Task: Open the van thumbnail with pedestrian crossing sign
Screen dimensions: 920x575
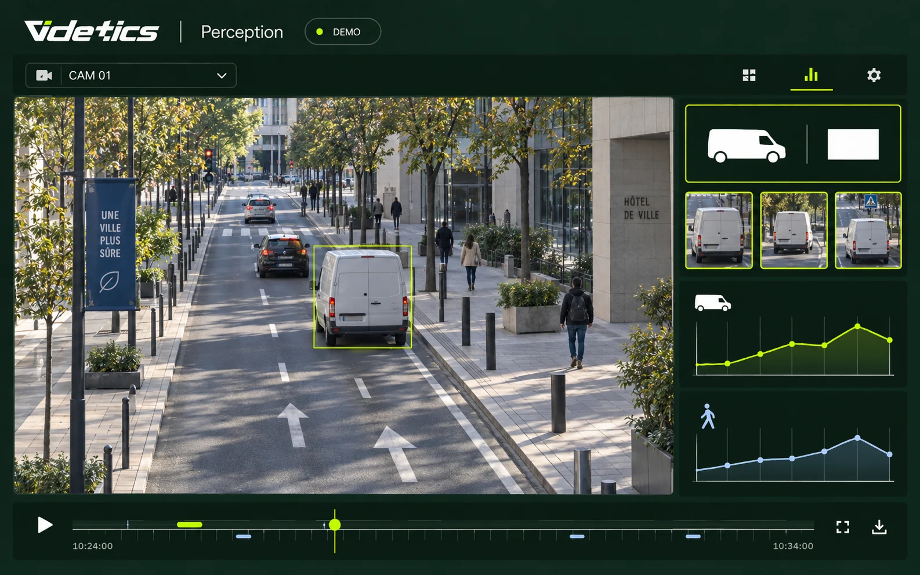Action: [x=868, y=231]
